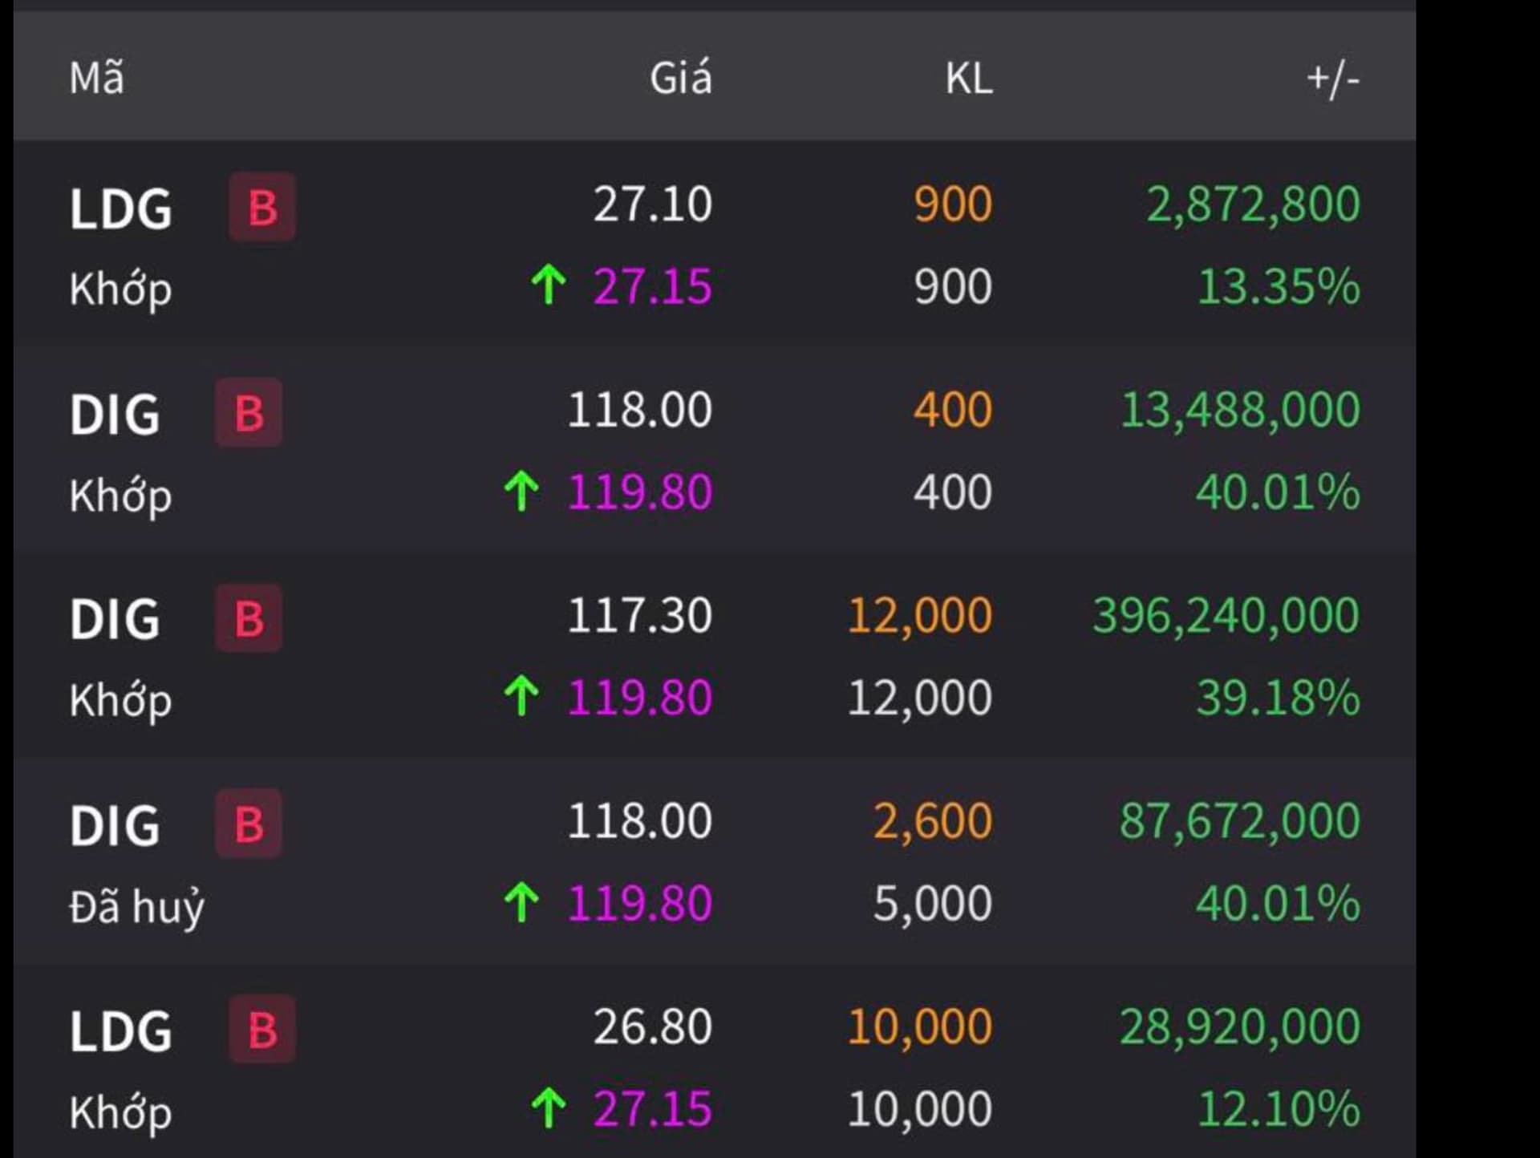This screenshot has width=1540, height=1158.
Task: Click the B badge on the DIG 117.30 order
Action: (249, 618)
